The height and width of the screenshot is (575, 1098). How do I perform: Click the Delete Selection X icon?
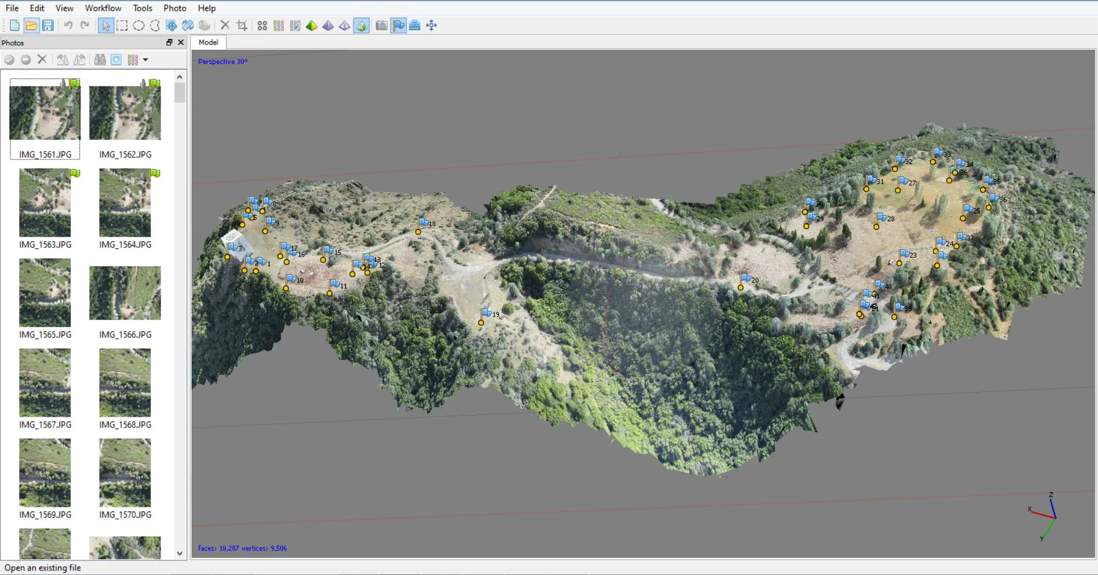coord(225,26)
